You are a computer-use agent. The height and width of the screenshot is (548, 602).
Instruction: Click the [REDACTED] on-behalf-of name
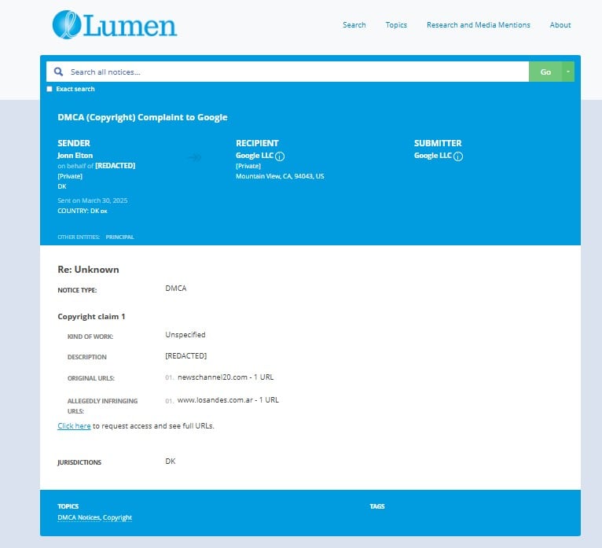pyautogui.click(x=116, y=166)
